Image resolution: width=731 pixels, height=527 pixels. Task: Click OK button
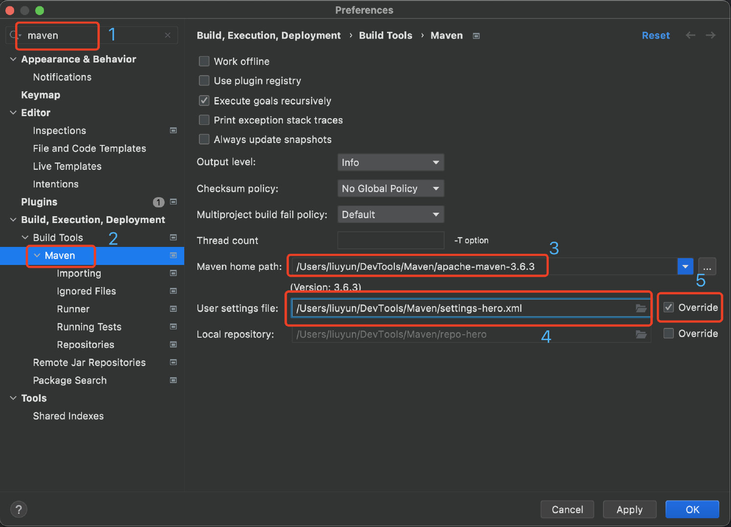tap(692, 509)
